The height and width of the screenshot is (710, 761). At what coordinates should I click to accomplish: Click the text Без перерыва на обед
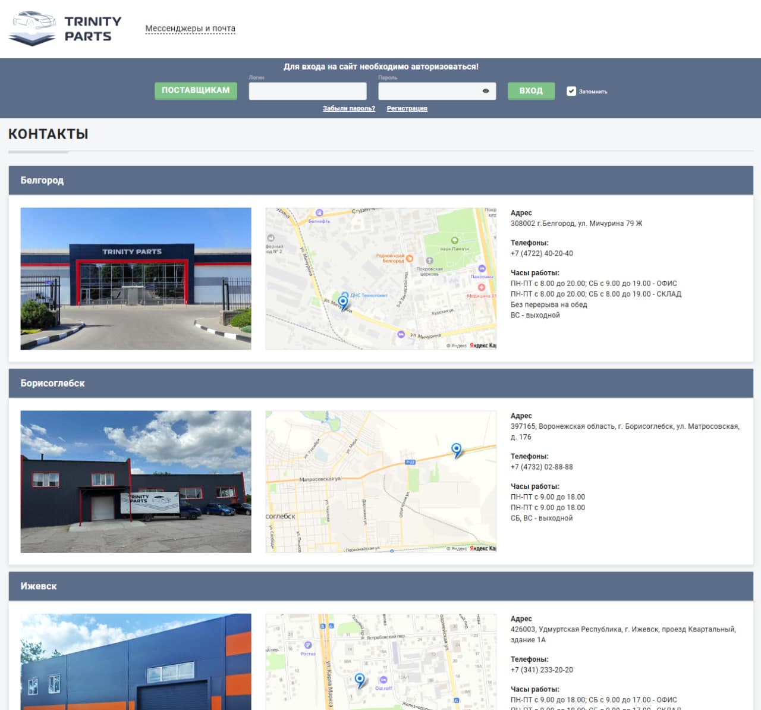tap(549, 304)
